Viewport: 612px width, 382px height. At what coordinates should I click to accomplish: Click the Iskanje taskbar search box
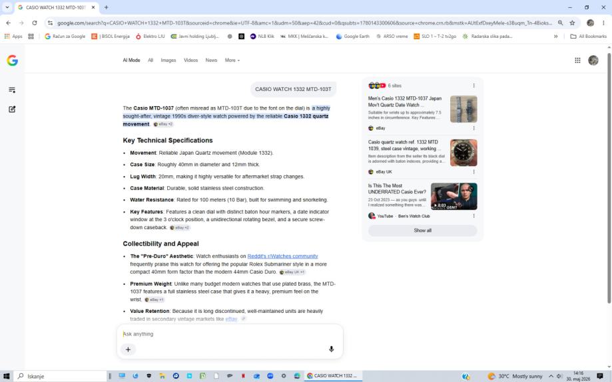[60, 376]
